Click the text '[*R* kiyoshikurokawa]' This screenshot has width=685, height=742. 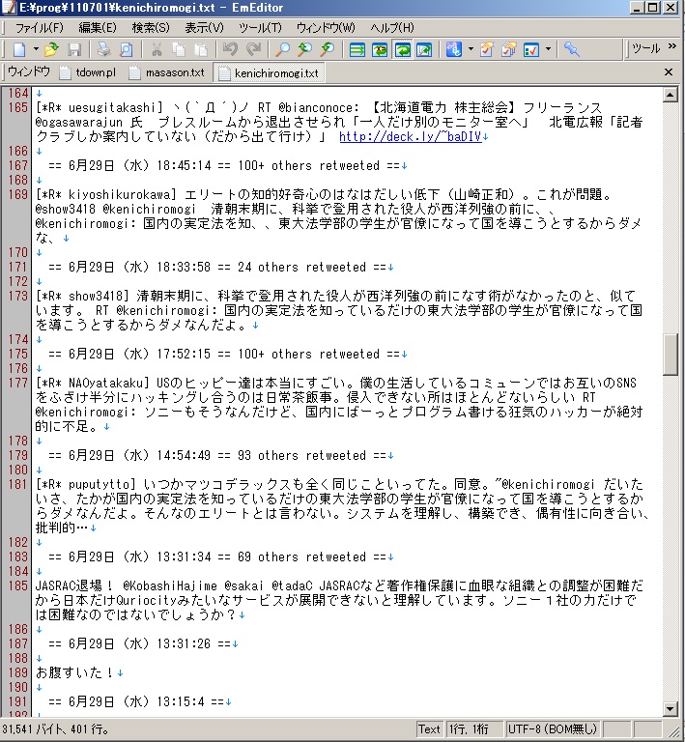tap(106, 194)
